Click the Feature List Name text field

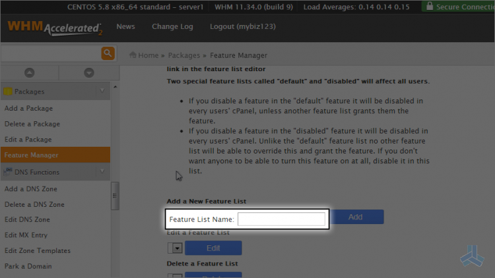281,219
